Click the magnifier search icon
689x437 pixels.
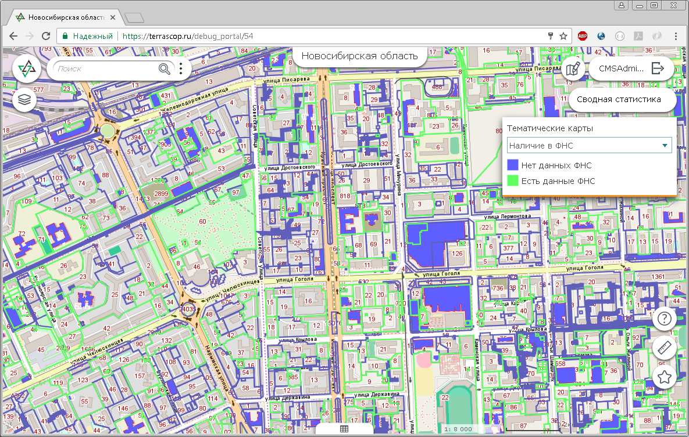(165, 69)
